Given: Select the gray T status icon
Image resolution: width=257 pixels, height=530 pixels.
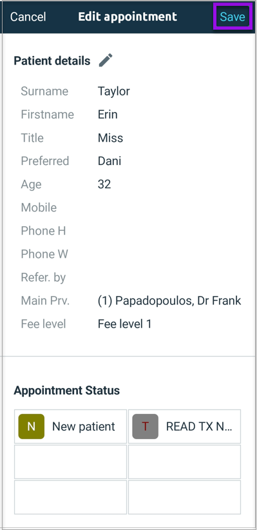Looking at the screenshot, I should pyautogui.click(x=145, y=426).
